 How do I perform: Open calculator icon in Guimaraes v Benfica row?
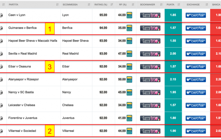point(129,28)
